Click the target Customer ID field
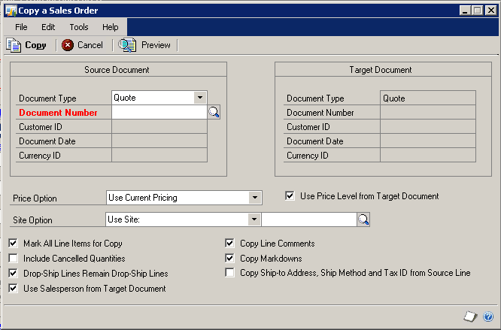The width and height of the screenshot is (501, 330). 428,127
